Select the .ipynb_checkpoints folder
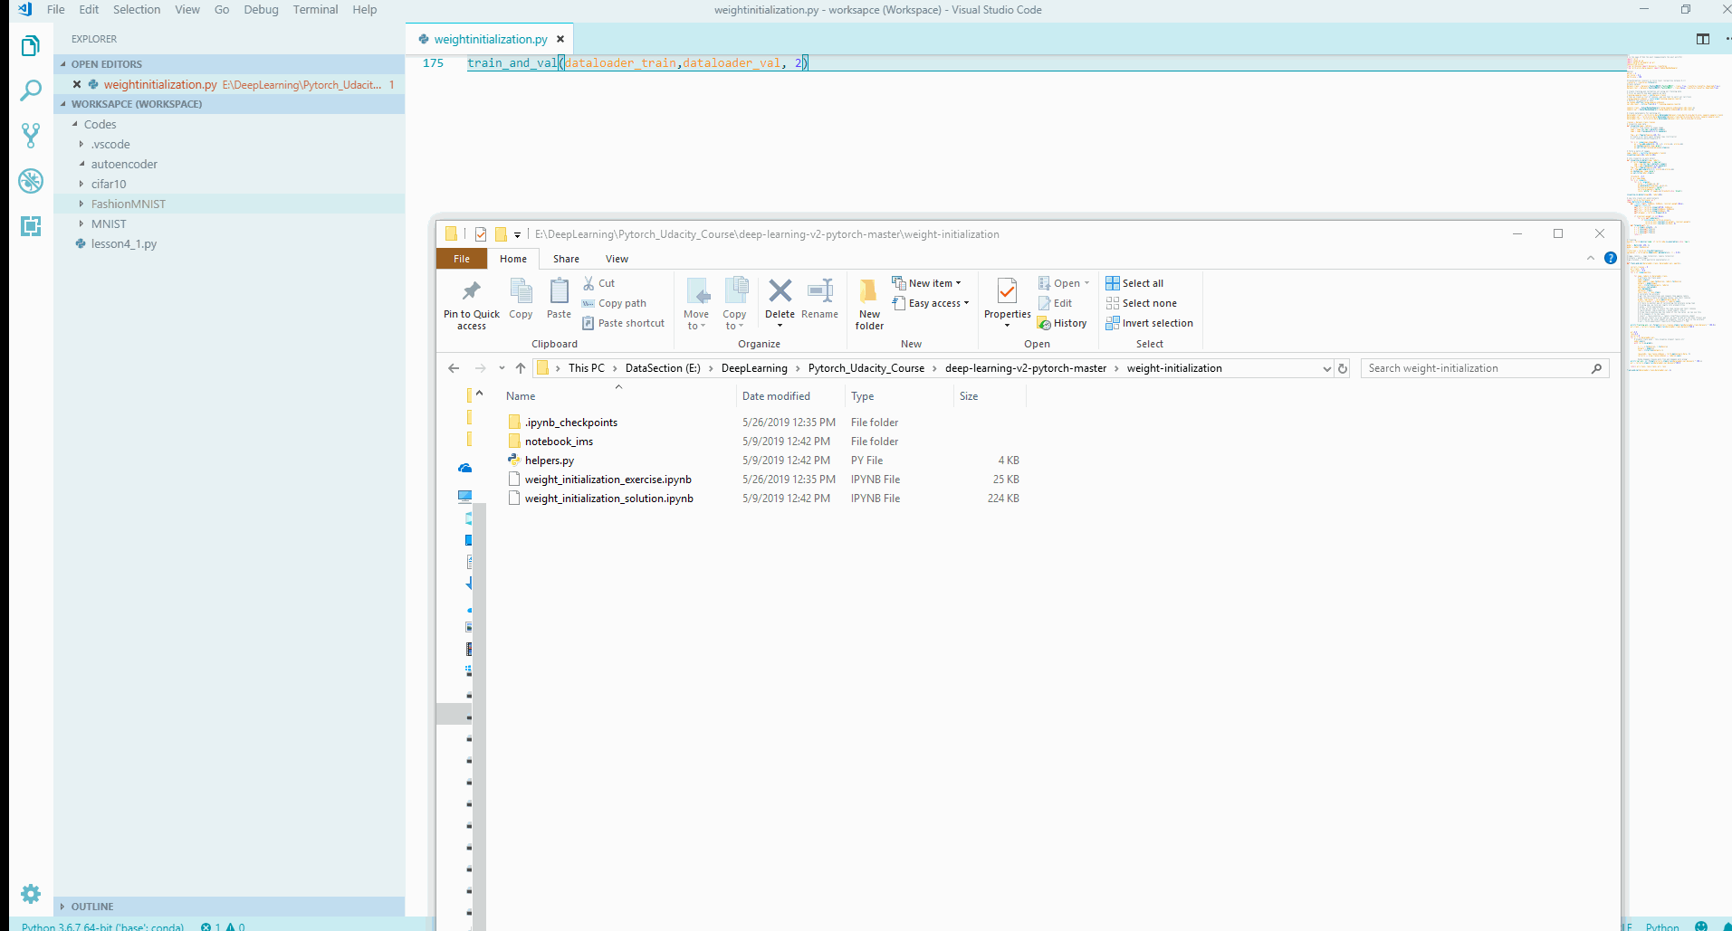 pos(570,423)
